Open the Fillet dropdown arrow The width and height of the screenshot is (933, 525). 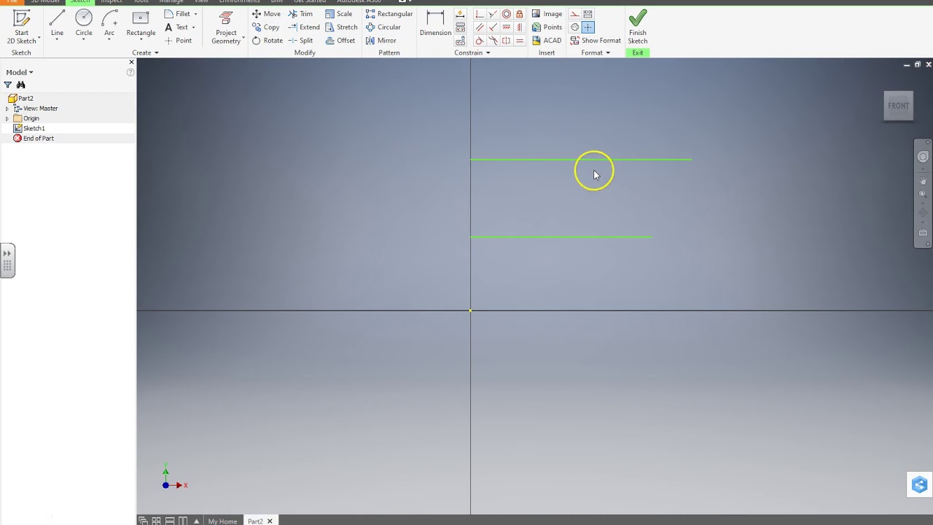point(195,14)
